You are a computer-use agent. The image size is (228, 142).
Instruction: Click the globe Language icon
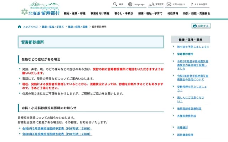pyautogui.click(x=130, y=4)
